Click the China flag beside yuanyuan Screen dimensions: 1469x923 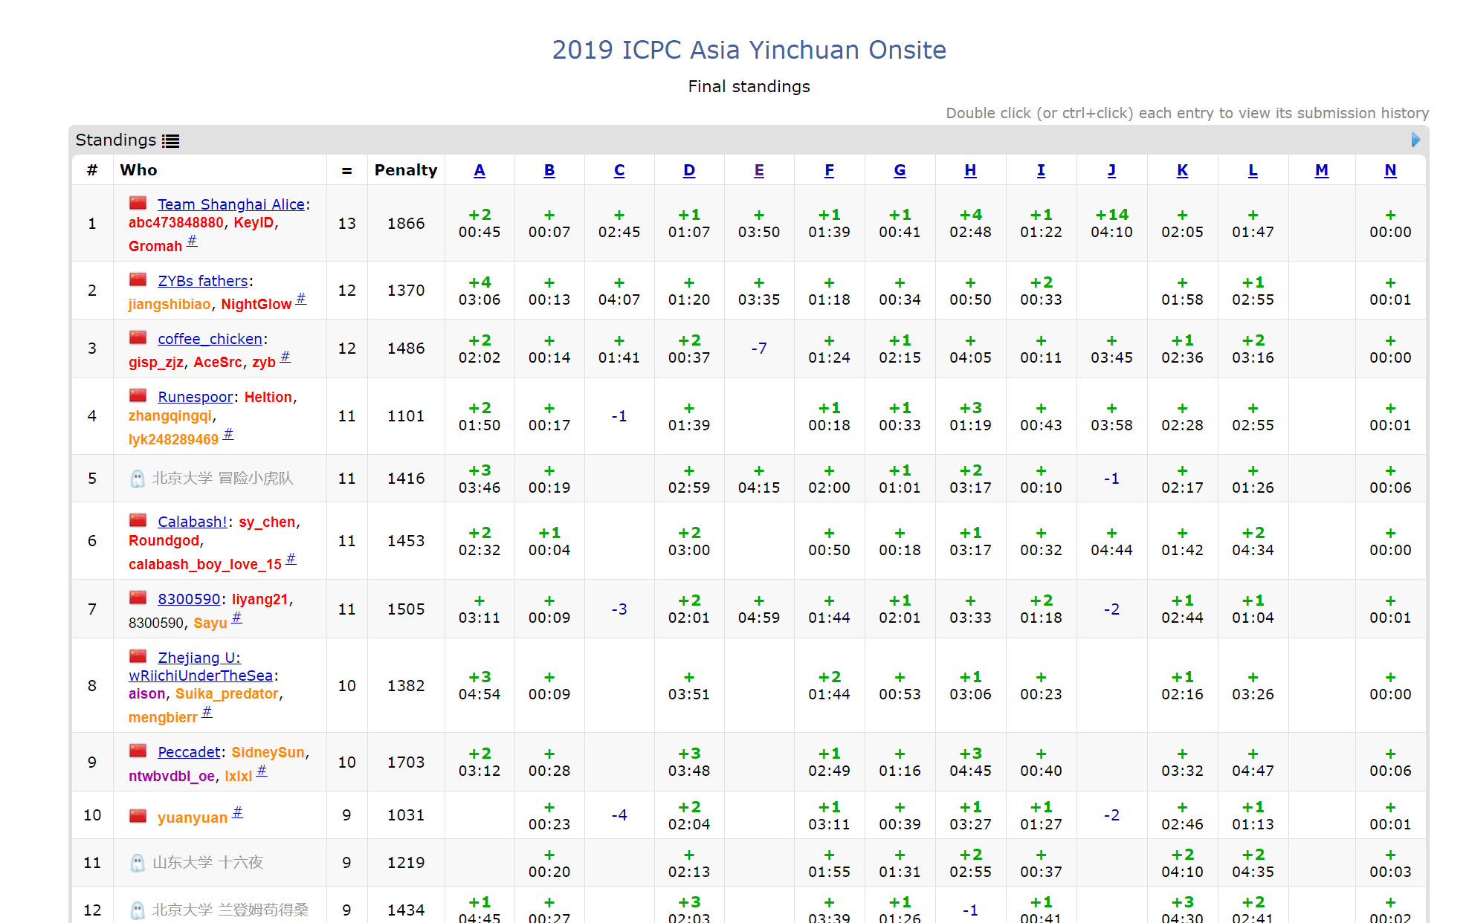click(x=138, y=816)
